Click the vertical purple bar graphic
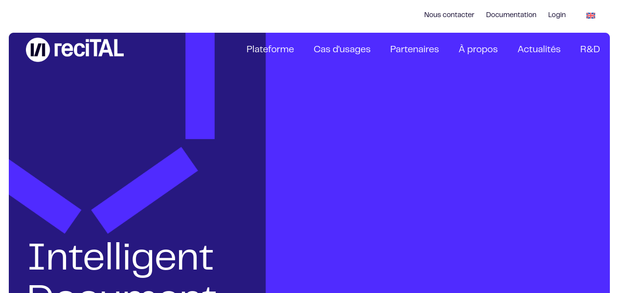The height and width of the screenshot is (293, 626). pos(200,88)
